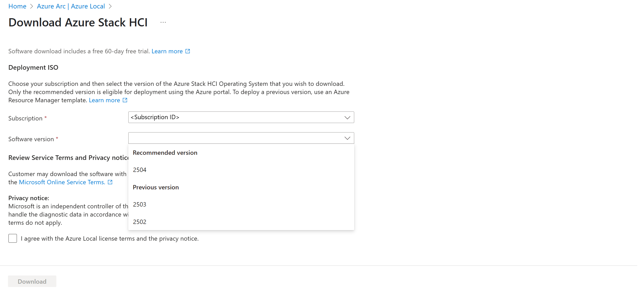Choose version 2502 from list
The width and height of the screenshot is (638, 307).
140,222
